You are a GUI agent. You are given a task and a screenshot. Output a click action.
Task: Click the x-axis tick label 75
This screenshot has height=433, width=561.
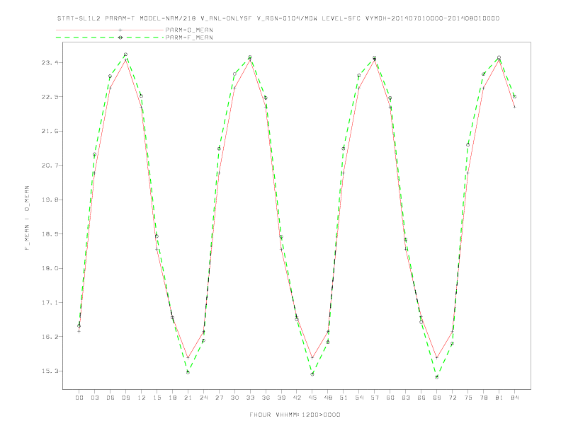pyautogui.click(x=468, y=398)
